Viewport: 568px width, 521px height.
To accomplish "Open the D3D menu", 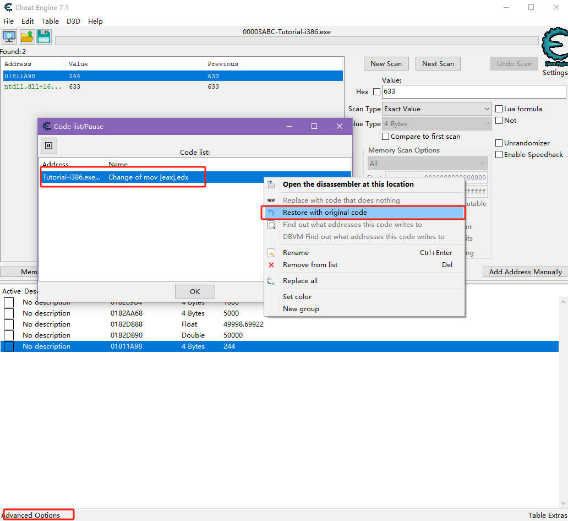I will 74,21.
